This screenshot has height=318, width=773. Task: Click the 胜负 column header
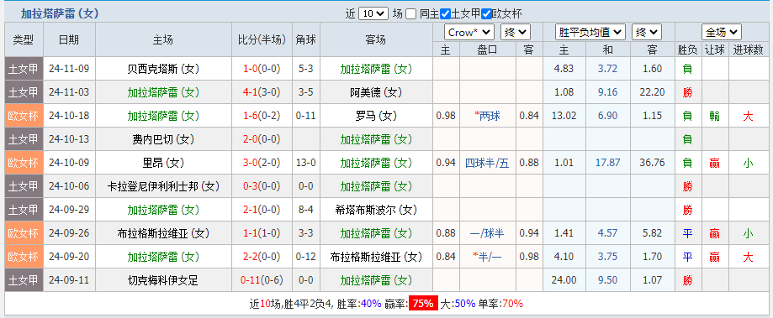click(x=688, y=50)
